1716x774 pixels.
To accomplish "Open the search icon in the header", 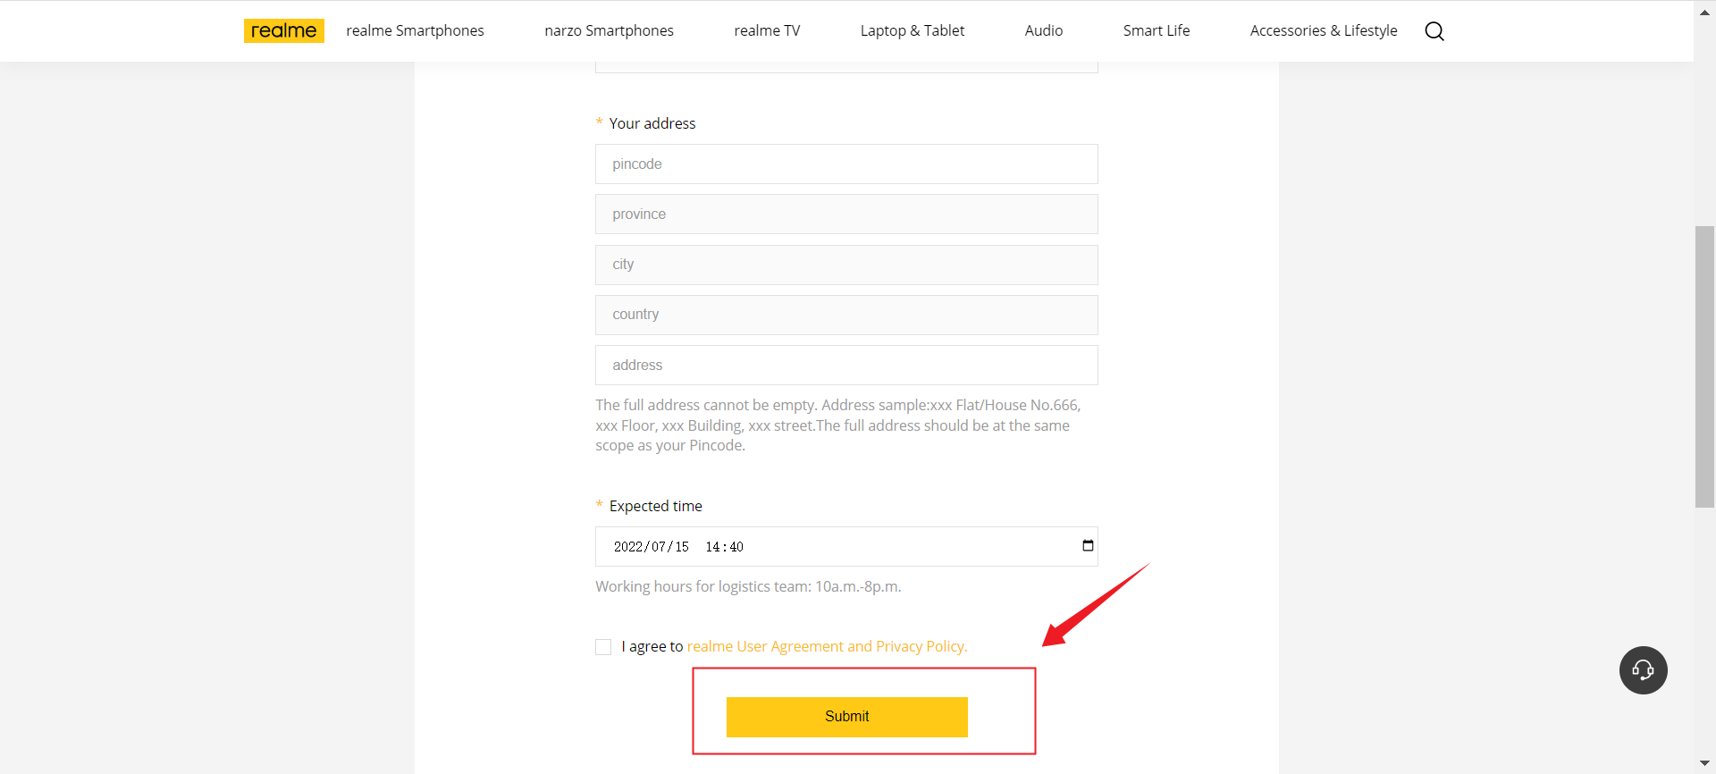I will pyautogui.click(x=1434, y=31).
